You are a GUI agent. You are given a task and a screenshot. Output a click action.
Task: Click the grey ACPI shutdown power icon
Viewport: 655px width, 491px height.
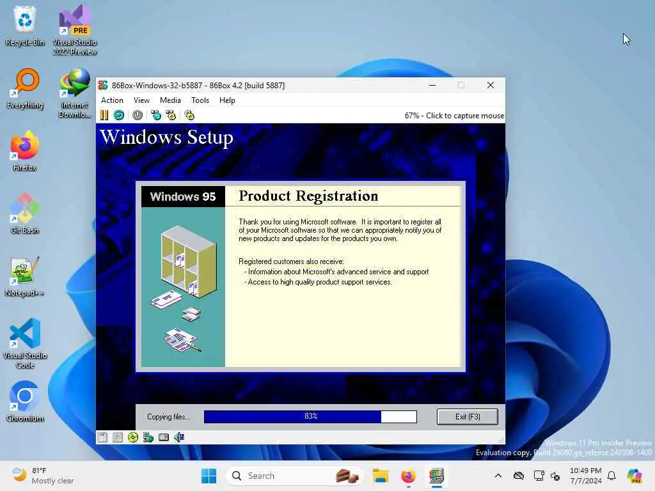click(x=138, y=115)
